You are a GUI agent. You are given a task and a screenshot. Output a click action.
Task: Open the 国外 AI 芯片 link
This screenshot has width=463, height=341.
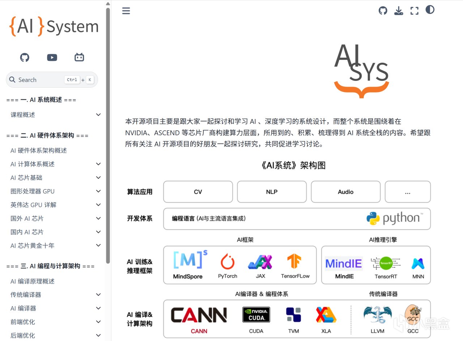coord(27,219)
